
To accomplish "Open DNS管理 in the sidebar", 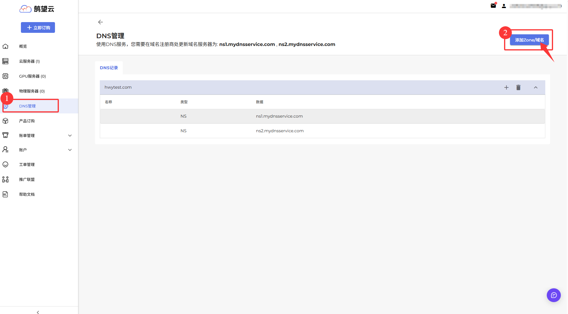I will [x=27, y=106].
